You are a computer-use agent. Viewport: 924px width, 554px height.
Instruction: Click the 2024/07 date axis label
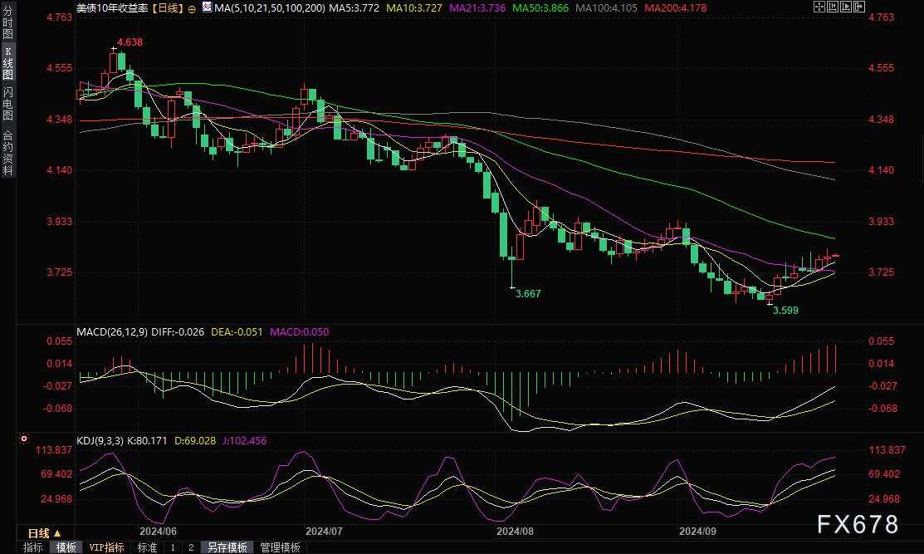(324, 531)
